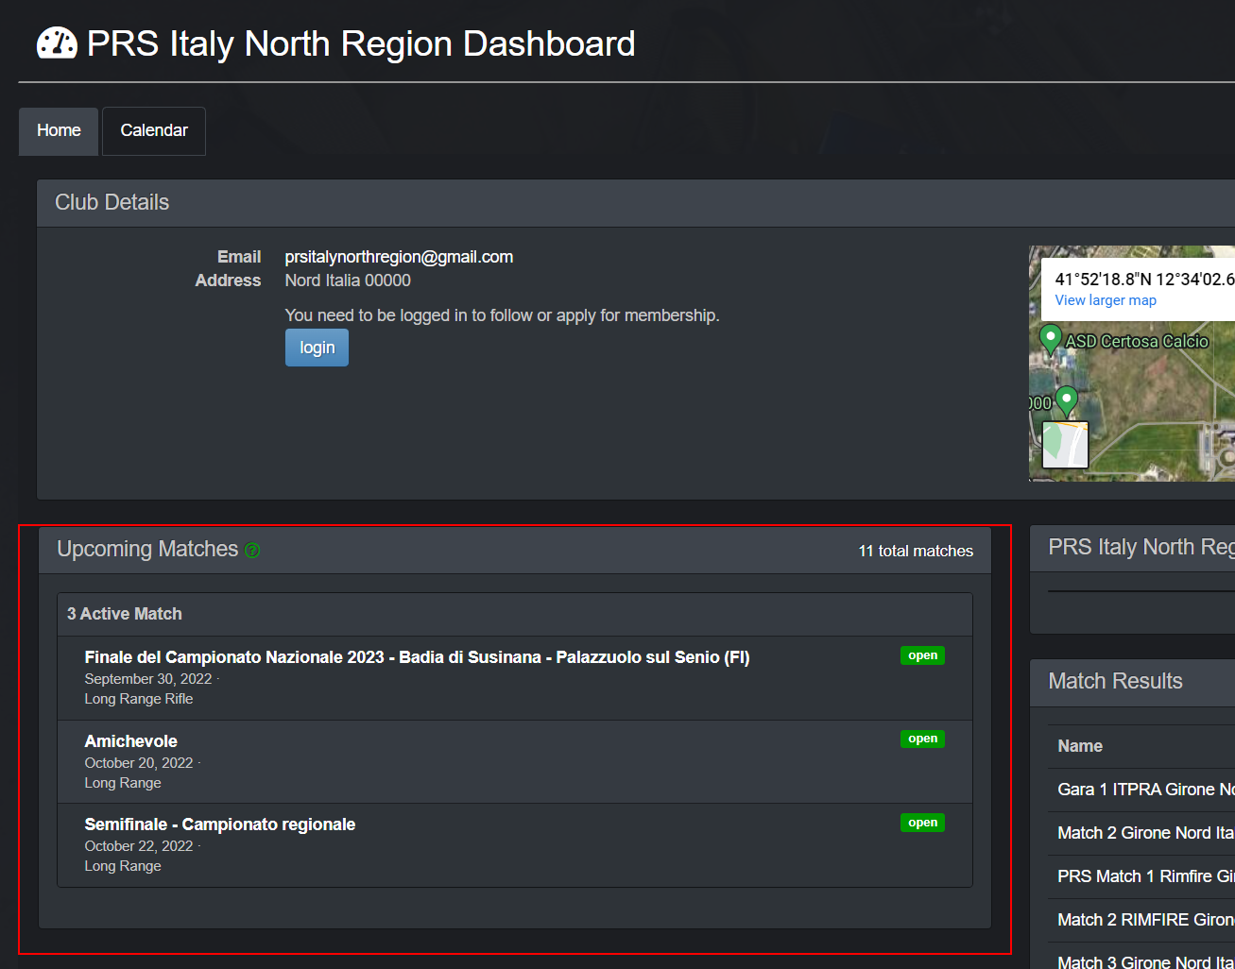Open Gara 1 ITPRA Girone result
Viewport: 1235px width, 969px height.
[1145, 790]
